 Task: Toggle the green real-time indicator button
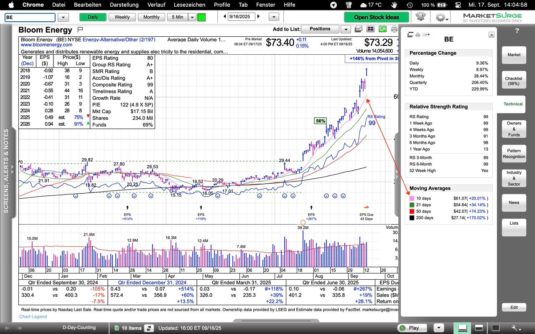tap(201, 17)
